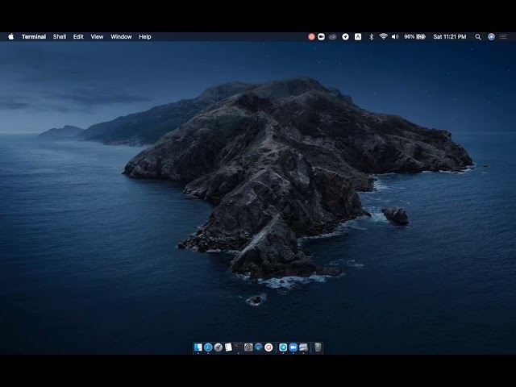Open Spotlight search magnifier
The height and width of the screenshot is (387, 516).
(478, 37)
